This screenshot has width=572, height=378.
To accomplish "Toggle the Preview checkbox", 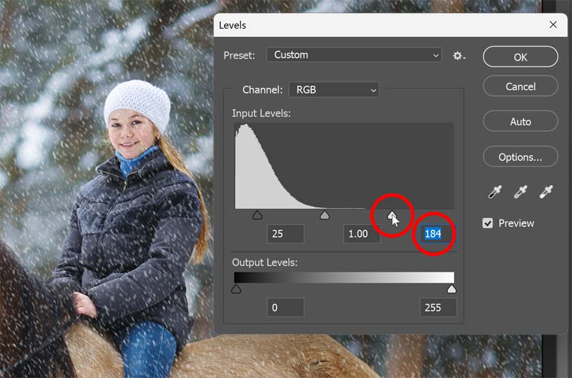I will pyautogui.click(x=487, y=223).
